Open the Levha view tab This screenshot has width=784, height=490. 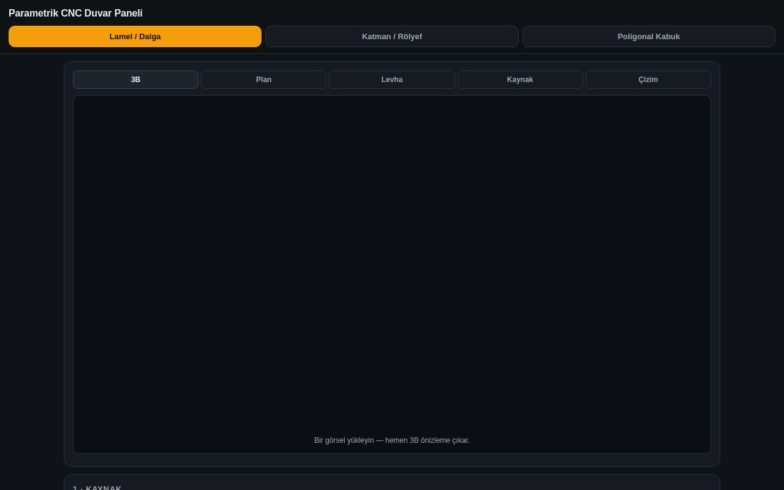pyautogui.click(x=392, y=80)
